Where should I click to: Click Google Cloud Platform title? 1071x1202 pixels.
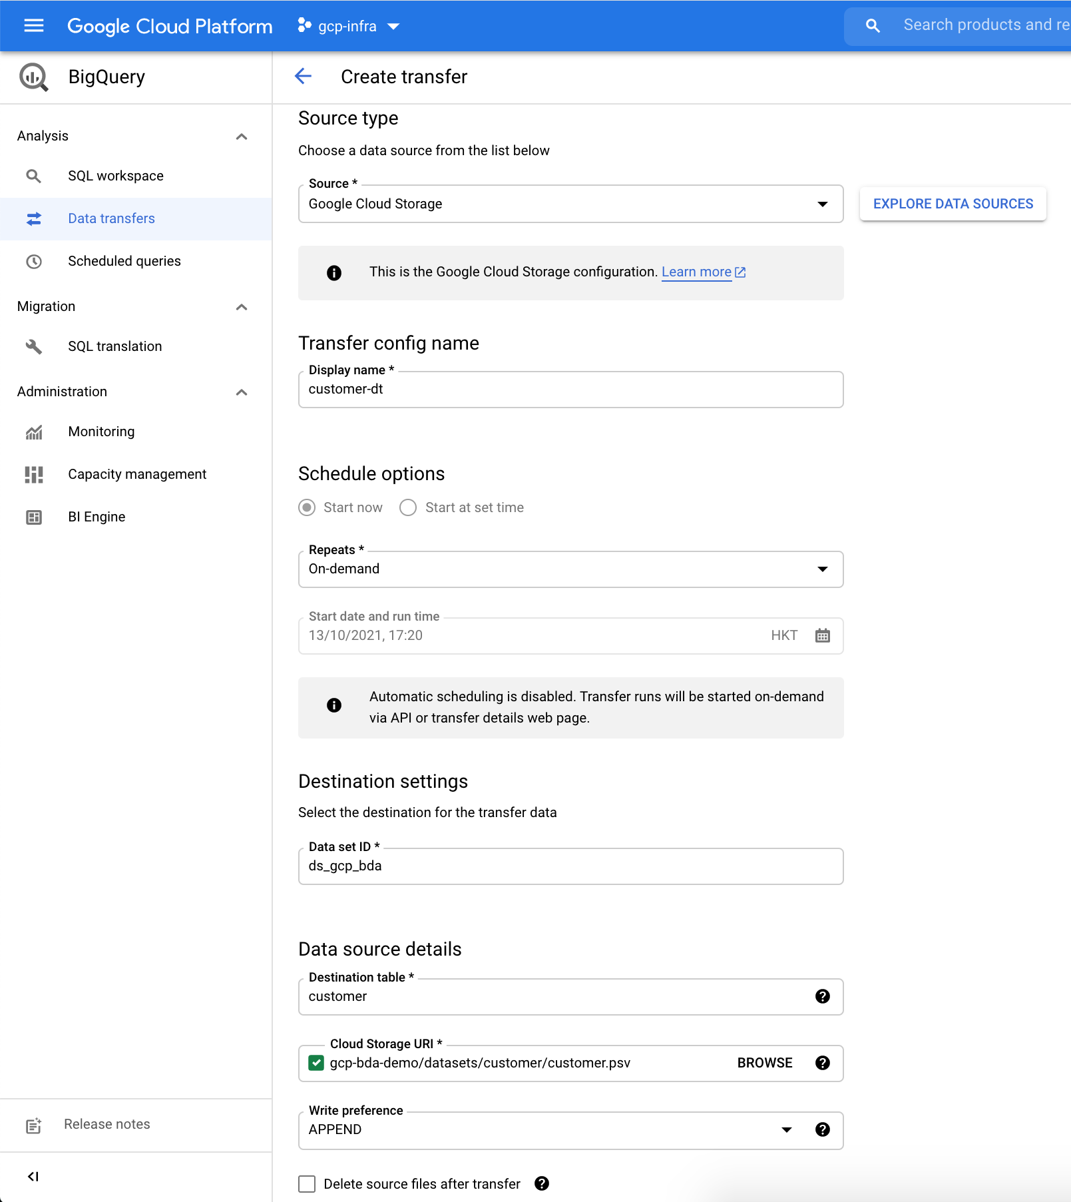[x=170, y=26]
